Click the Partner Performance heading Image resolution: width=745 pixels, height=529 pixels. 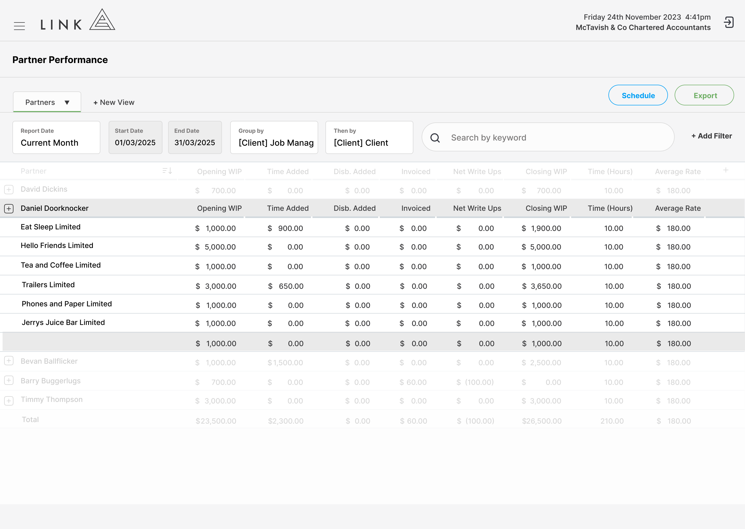[60, 60]
